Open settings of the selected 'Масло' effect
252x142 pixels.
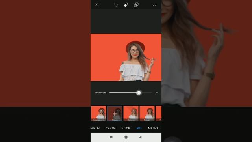tap(115, 113)
